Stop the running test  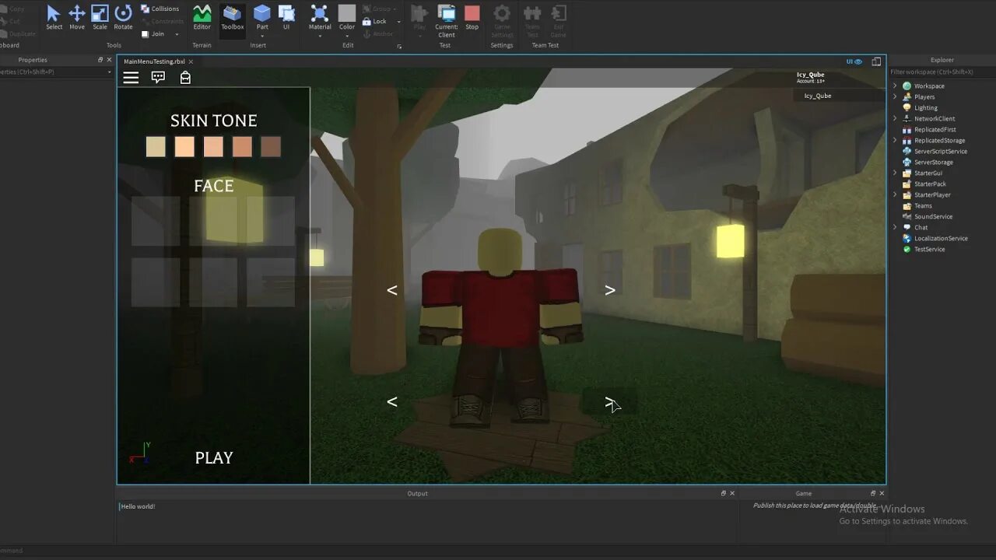tap(472, 17)
